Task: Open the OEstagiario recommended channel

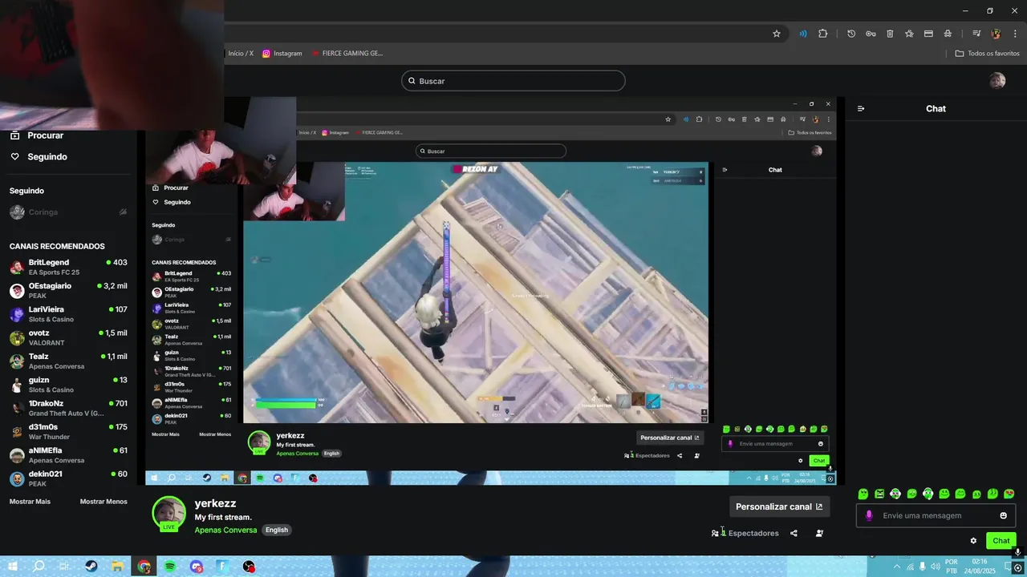Action: 68,290
